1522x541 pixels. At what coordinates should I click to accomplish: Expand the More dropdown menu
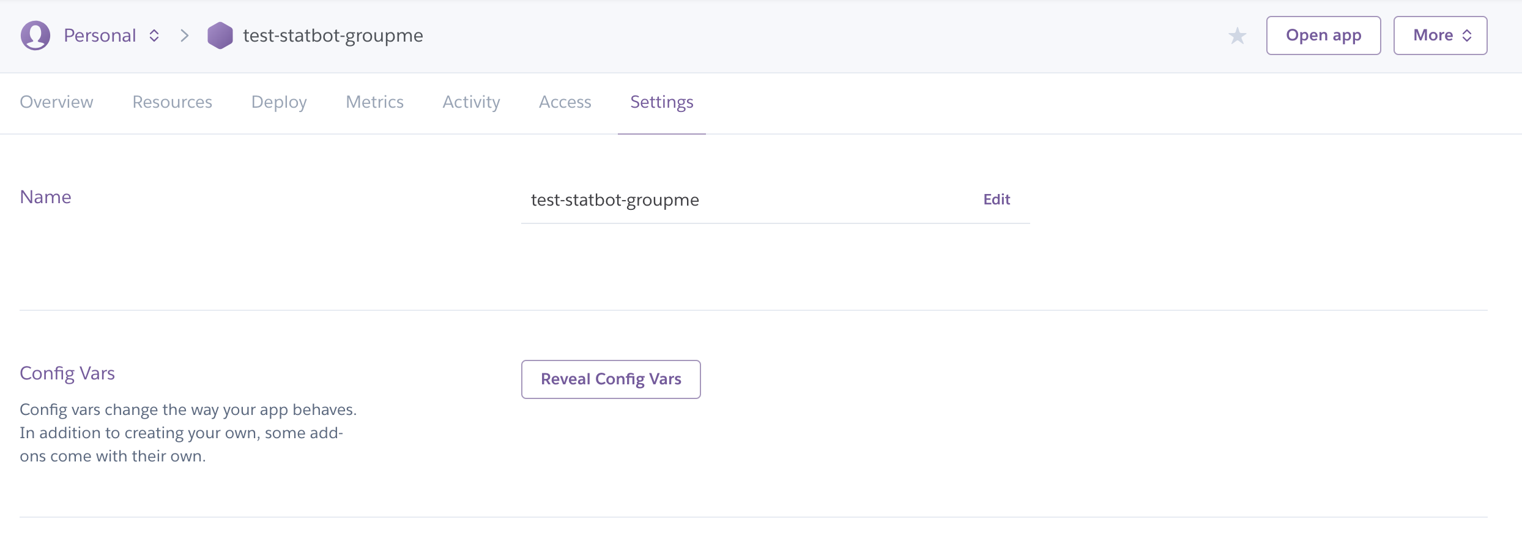tap(1440, 35)
